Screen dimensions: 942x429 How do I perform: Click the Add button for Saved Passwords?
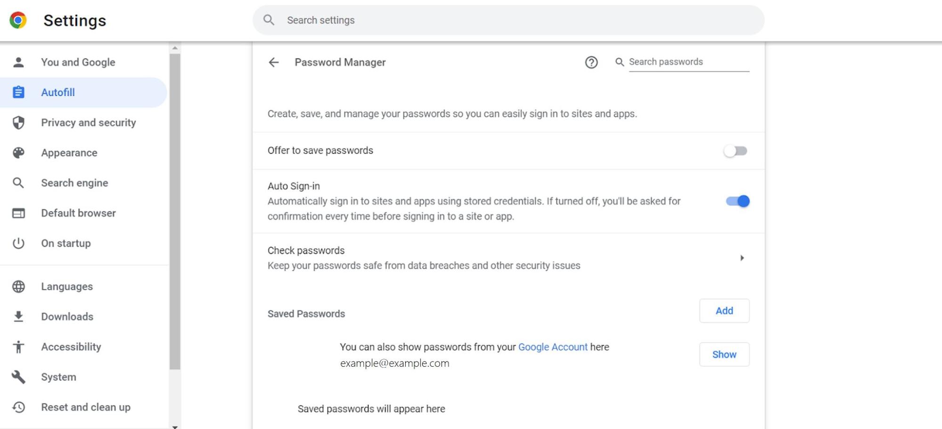pyautogui.click(x=724, y=311)
